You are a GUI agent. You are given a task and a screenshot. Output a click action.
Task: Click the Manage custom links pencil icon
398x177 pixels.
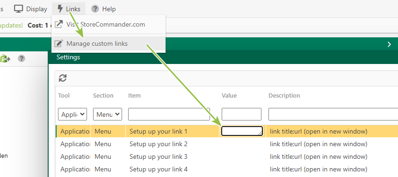click(58, 43)
